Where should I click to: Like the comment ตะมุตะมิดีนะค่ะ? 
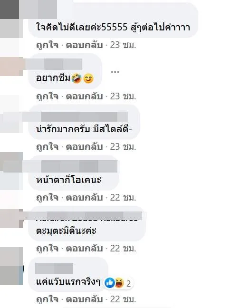click(48, 249)
